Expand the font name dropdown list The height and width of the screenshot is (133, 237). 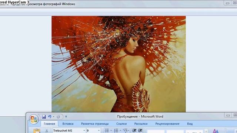[84, 130]
